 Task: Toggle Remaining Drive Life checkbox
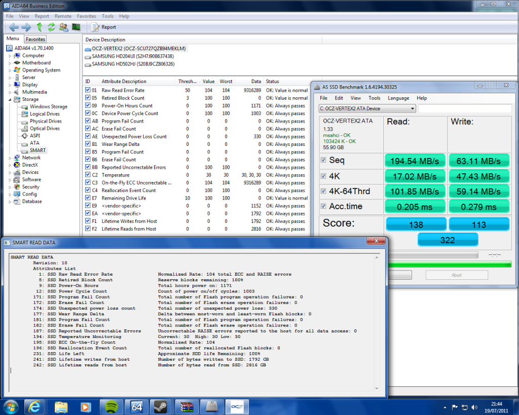coord(88,198)
